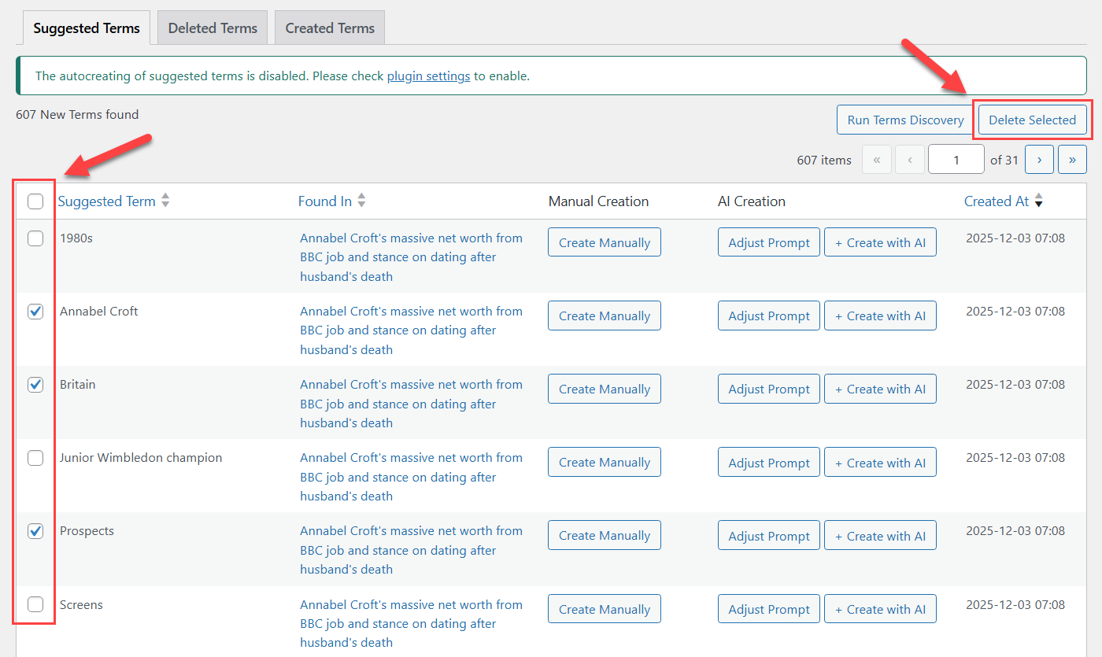
Task: Toggle the select-all checkbox in header
Action: point(35,201)
